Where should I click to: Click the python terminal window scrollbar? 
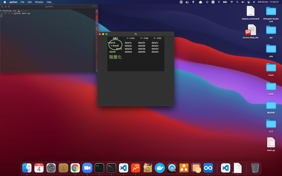[97, 40]
